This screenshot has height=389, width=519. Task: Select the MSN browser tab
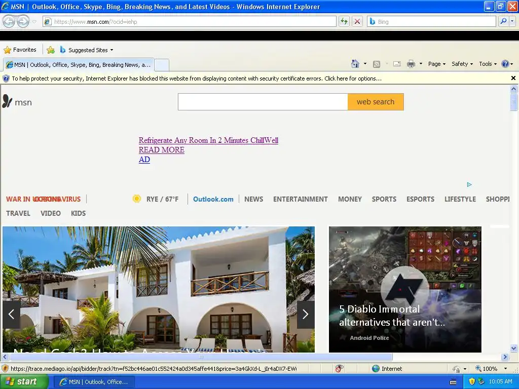pos(79,65)
